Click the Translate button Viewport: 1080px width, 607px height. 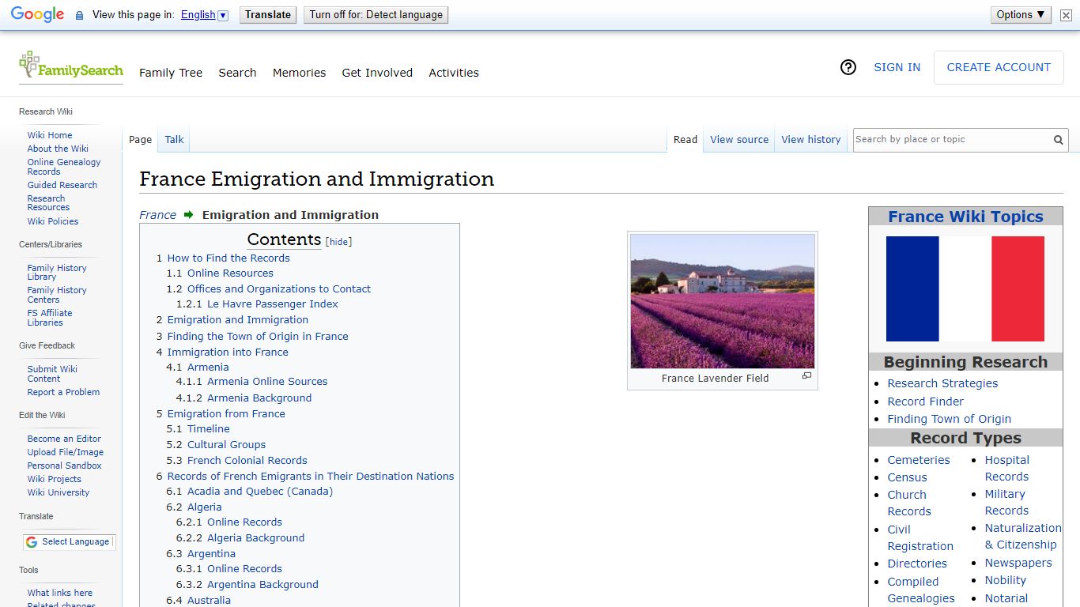coord(268,15)
